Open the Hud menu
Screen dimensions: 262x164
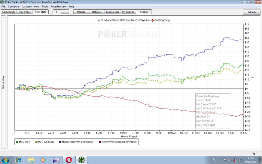coord(37,6)
